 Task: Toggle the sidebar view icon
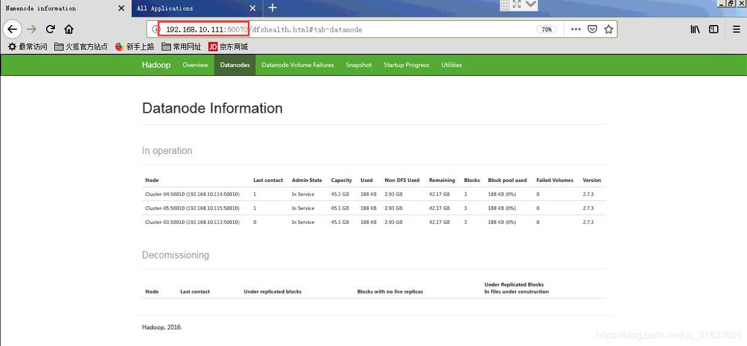pos(714,29)
